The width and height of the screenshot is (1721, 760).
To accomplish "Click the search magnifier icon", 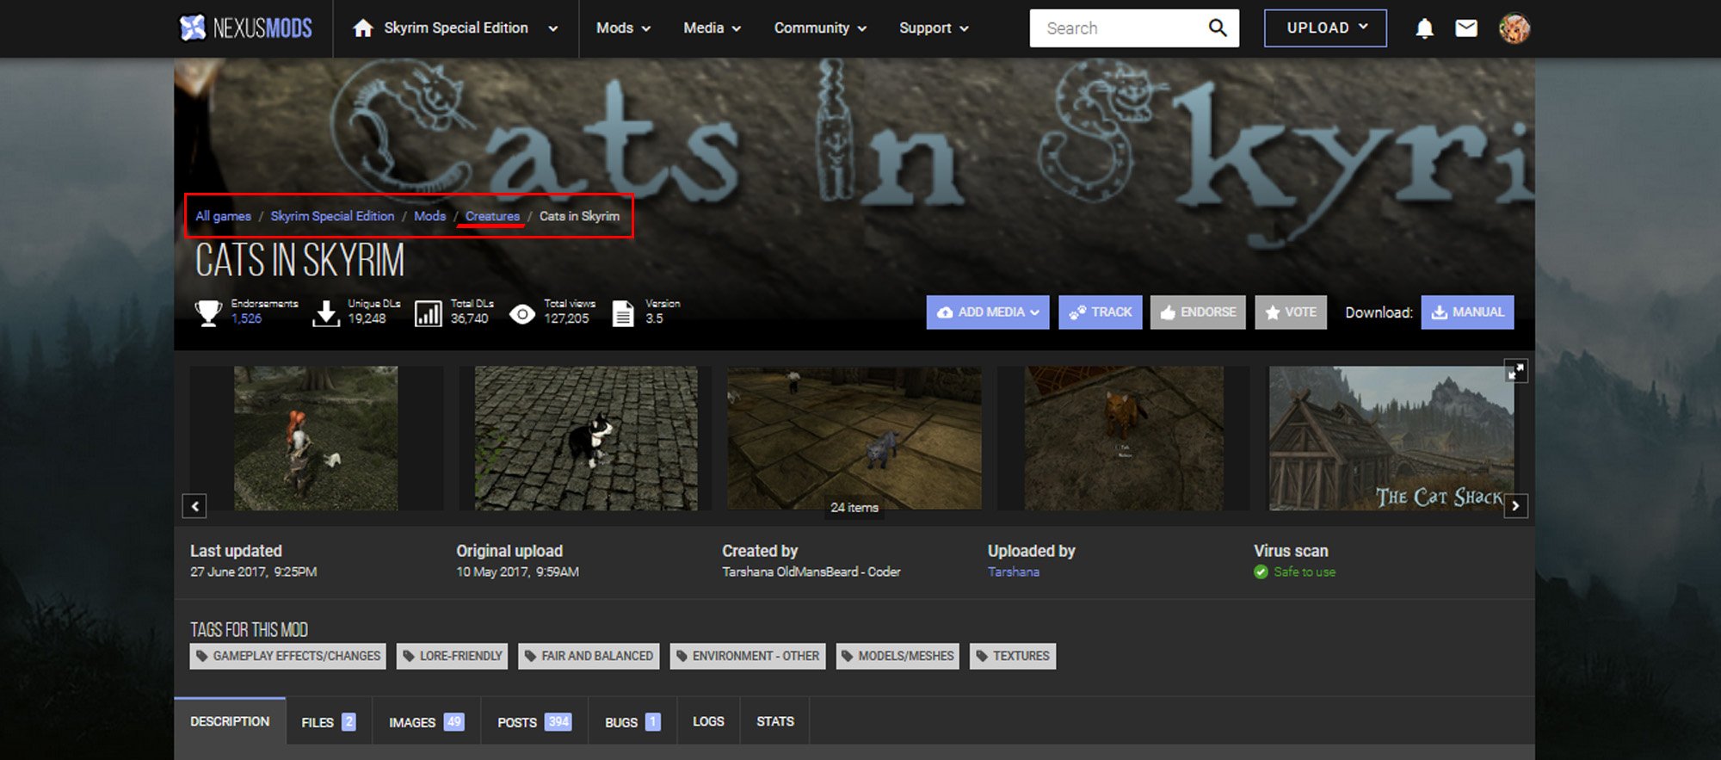I will coord(1217,28).
